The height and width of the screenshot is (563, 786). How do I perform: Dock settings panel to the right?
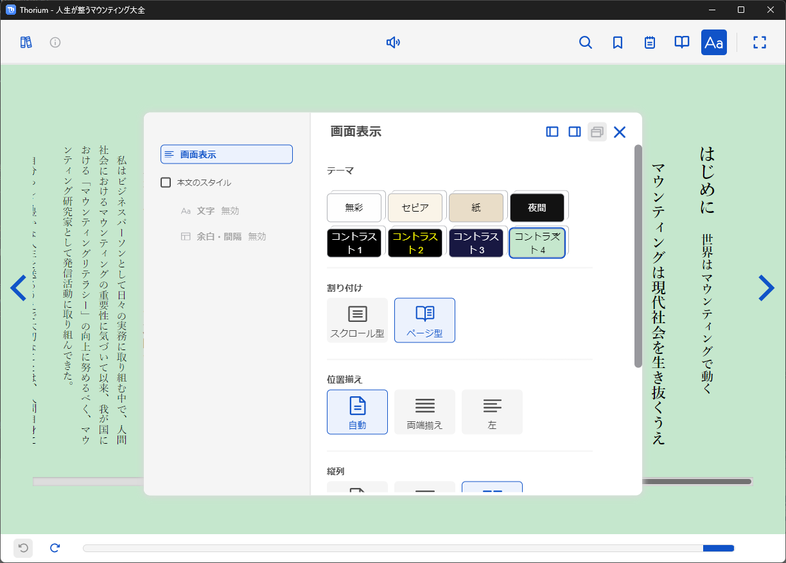(575, 131)
